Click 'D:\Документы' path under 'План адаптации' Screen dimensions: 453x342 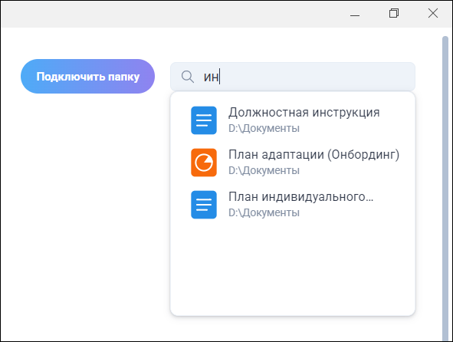click(264, 170)
